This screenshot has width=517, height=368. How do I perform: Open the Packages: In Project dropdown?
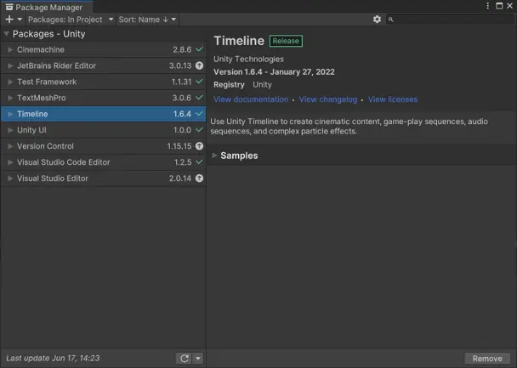(71, 20)
